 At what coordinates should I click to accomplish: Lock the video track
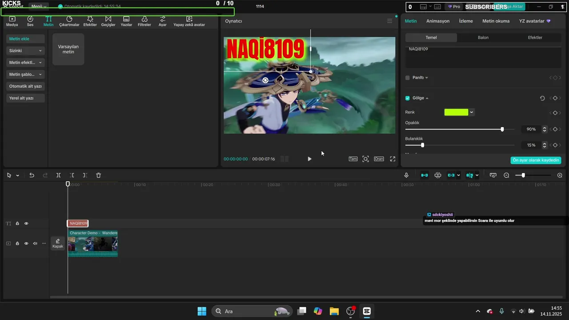17,244
